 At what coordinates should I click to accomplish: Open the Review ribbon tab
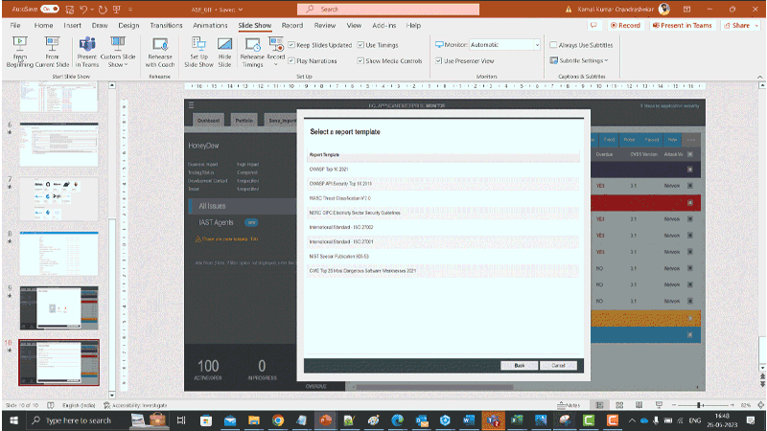point(325,25)
